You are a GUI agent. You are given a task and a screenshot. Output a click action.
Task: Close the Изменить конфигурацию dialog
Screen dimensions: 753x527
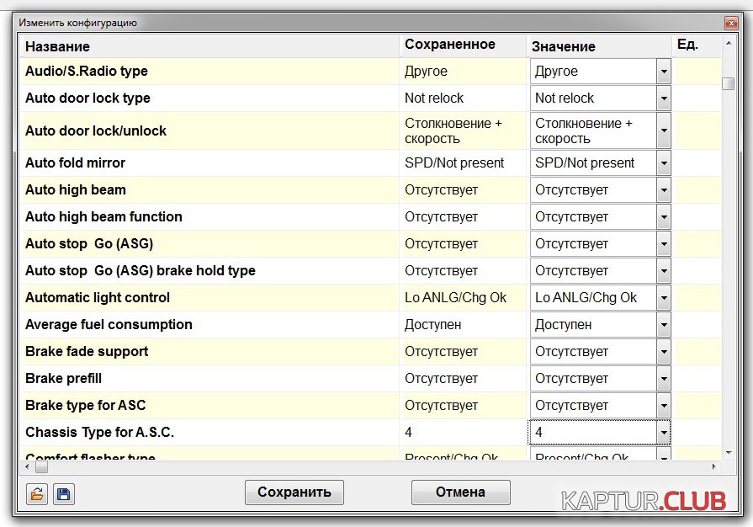[729, 24]
